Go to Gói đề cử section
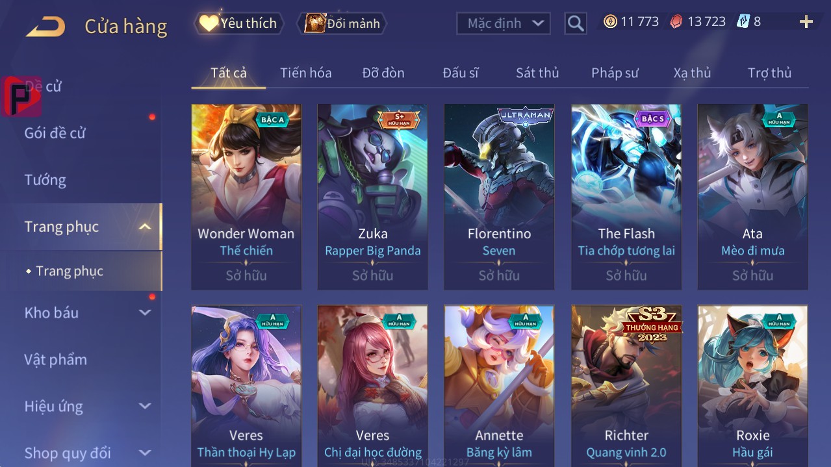 coord(55,133)
